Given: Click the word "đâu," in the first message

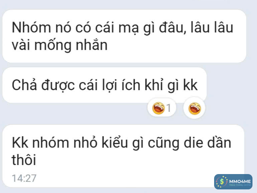Looking at the screenshot, I should pos(173,28).
